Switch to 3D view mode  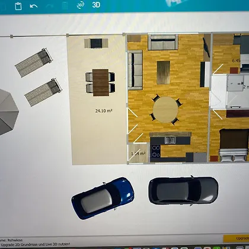(x=96, y=5)
